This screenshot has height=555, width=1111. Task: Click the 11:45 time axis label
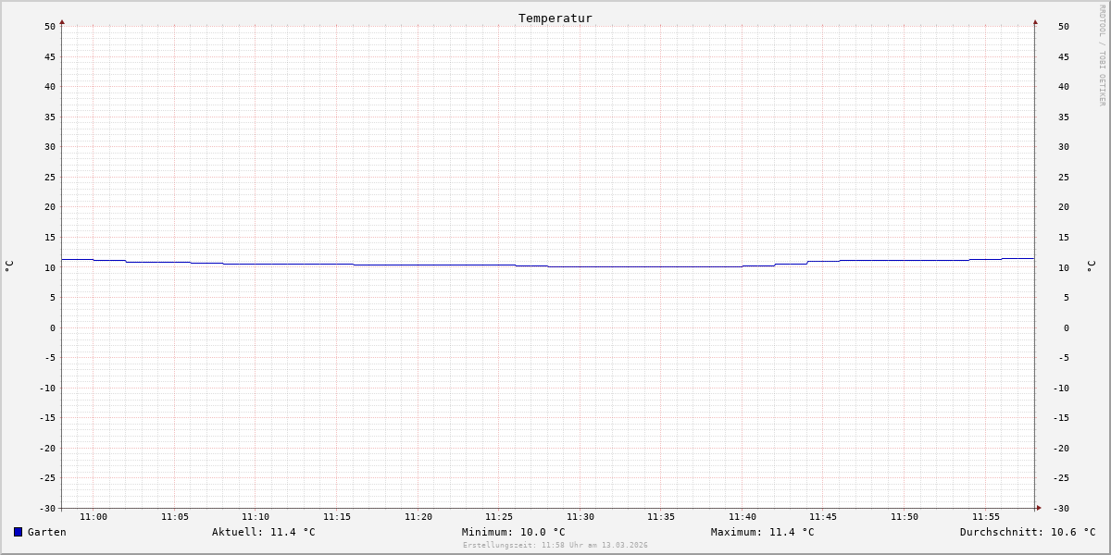click(824, 517)
